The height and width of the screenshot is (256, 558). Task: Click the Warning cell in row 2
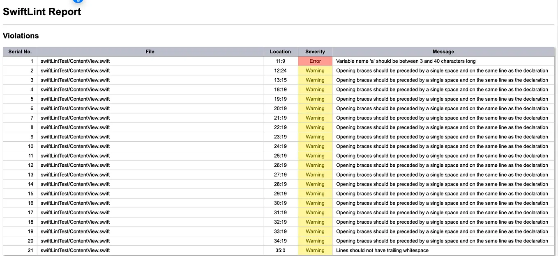(x=315, y=70)
